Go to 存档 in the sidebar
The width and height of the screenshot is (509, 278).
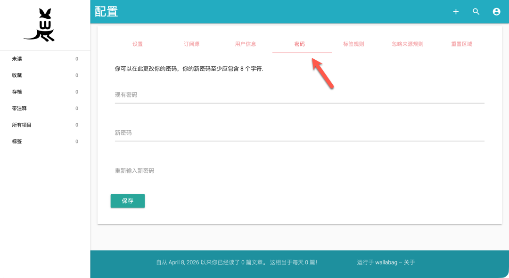17,92
